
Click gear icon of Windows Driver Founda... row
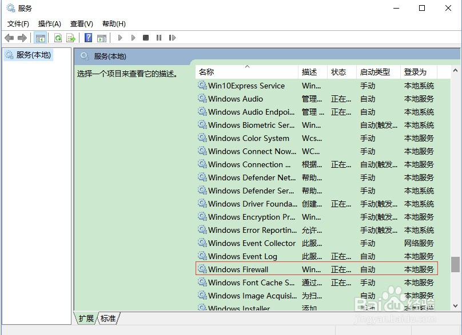click(202, 203)
